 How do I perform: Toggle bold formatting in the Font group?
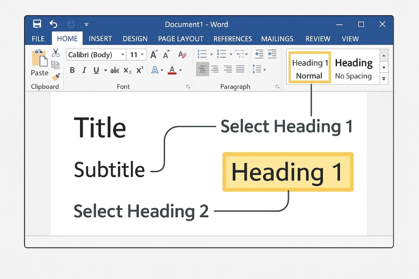[x=72, y=70]
